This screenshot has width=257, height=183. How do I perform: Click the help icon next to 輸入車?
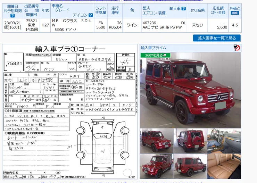click(x=184, y=9)
